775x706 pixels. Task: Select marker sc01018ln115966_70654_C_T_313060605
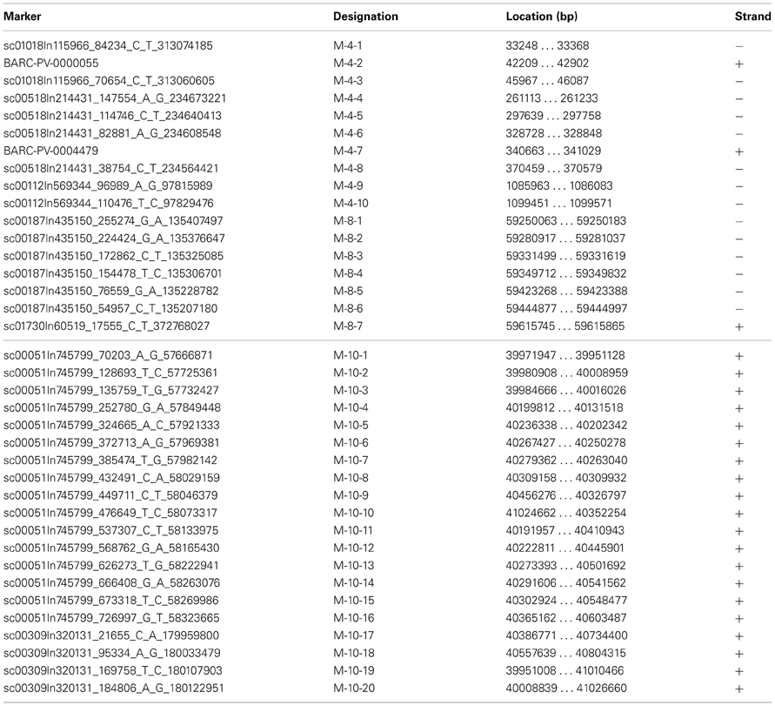coord(109,81)
